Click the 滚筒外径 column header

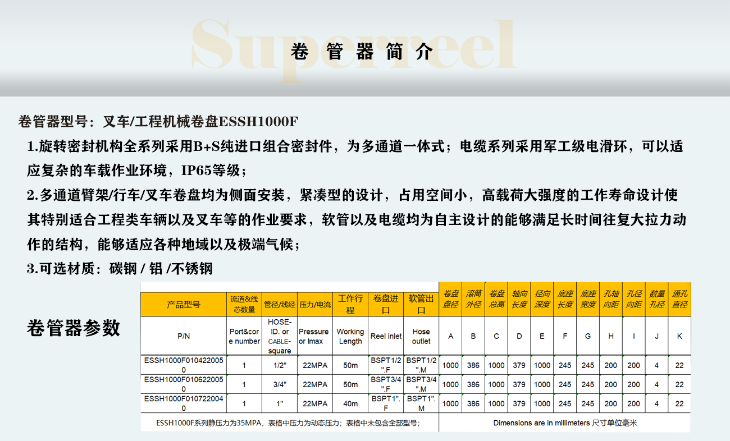coord(473,299)
